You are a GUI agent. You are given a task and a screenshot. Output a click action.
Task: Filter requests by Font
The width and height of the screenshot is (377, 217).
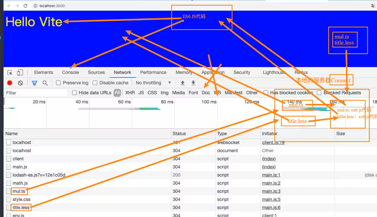coord(193,93)
